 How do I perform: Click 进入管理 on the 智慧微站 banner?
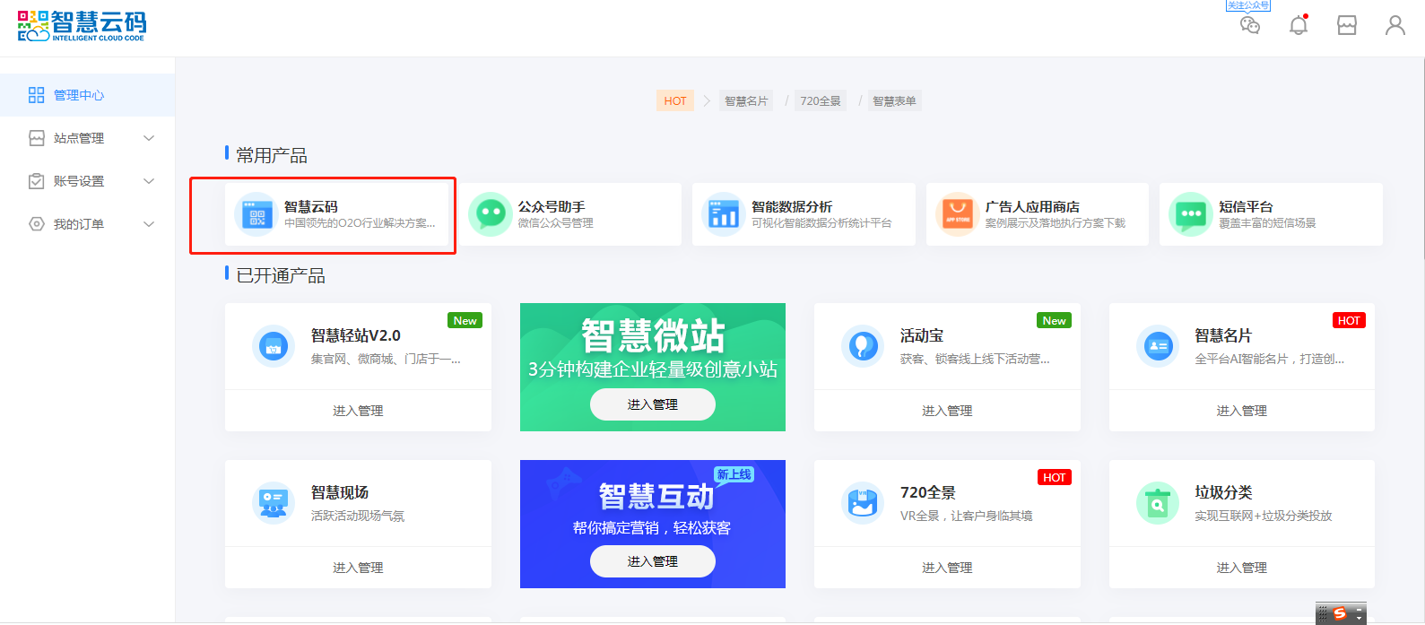click(x=652, y=404)
